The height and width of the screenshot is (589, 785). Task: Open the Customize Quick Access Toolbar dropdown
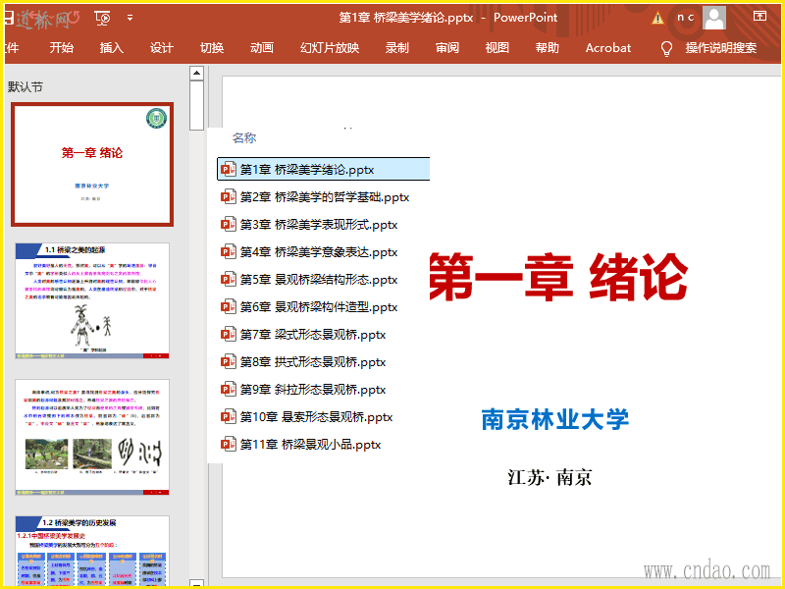pyautogui.click(x=130, y=18)
